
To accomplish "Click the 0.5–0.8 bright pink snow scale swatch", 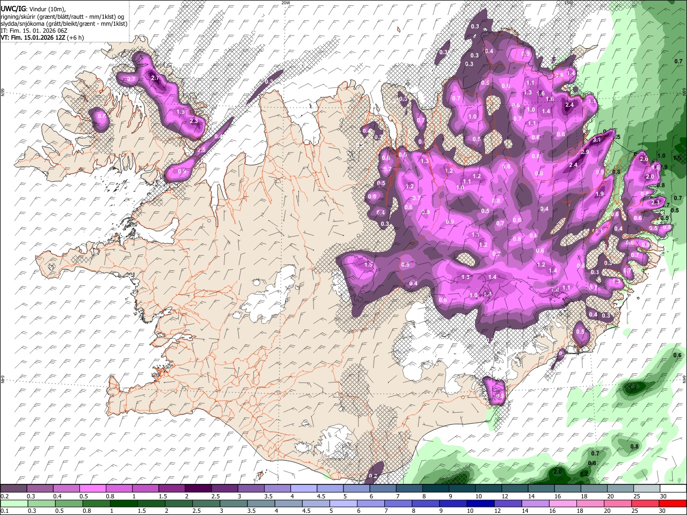I will coord(92,489).
